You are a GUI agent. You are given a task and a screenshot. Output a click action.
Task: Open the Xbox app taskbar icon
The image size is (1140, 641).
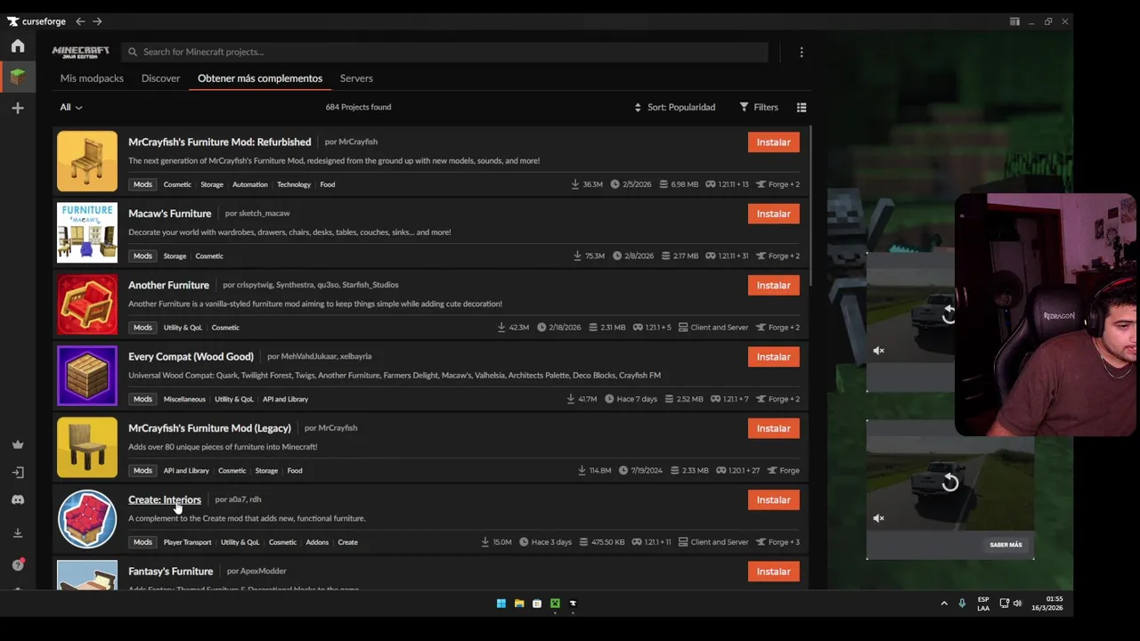(555, 604)
